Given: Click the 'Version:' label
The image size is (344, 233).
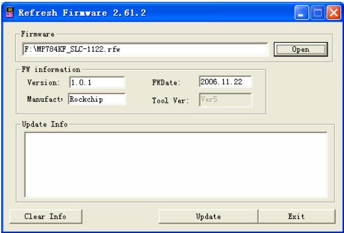Looking at the screenshot, I should click(x=43, y=82).
